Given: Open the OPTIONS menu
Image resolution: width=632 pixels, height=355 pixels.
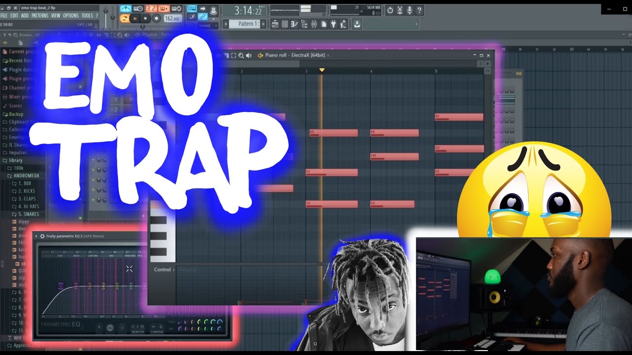Looking at the screenshot, I should (x=71, y=16).
